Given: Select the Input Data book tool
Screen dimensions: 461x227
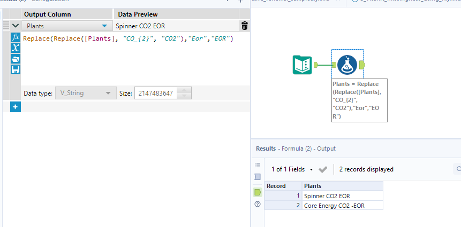Looking at the screenshot, I should 303,65.
